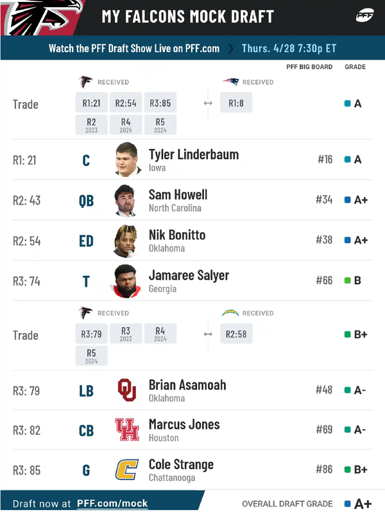Click the Oklahoma Sooners logo beside Brian Asamoah
Viewport: 385px width, 512px height.
pos(126,390)
